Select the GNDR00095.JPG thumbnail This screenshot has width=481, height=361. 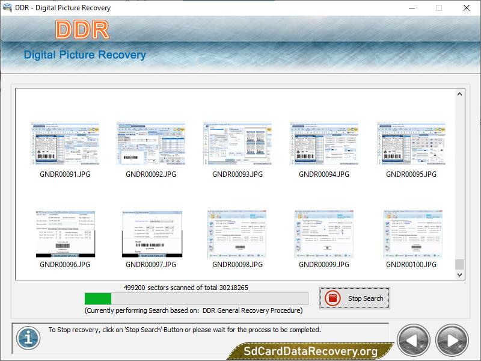click(x=411, y=143)
